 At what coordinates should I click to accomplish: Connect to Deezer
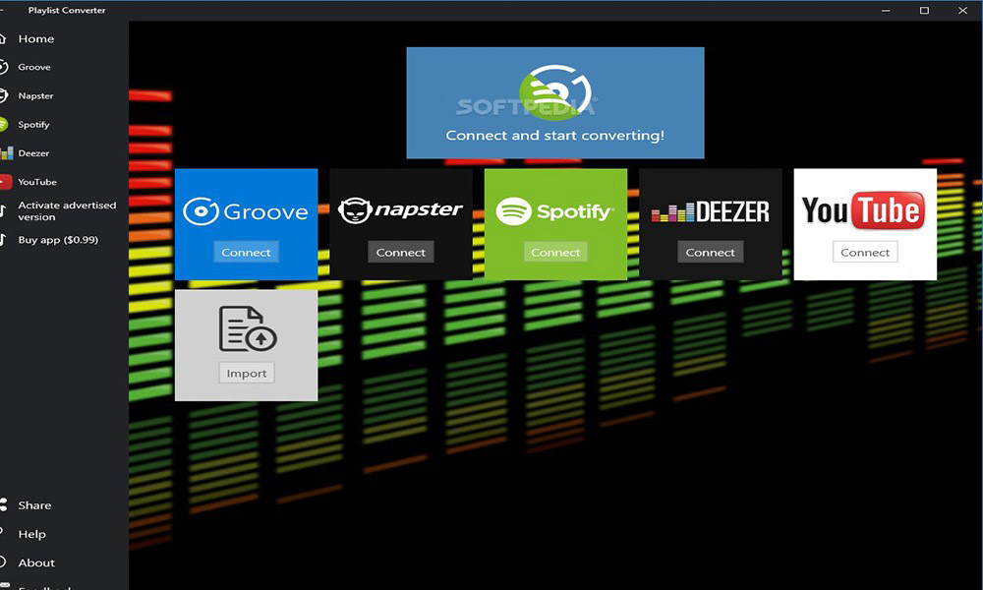tap(711, 252)
